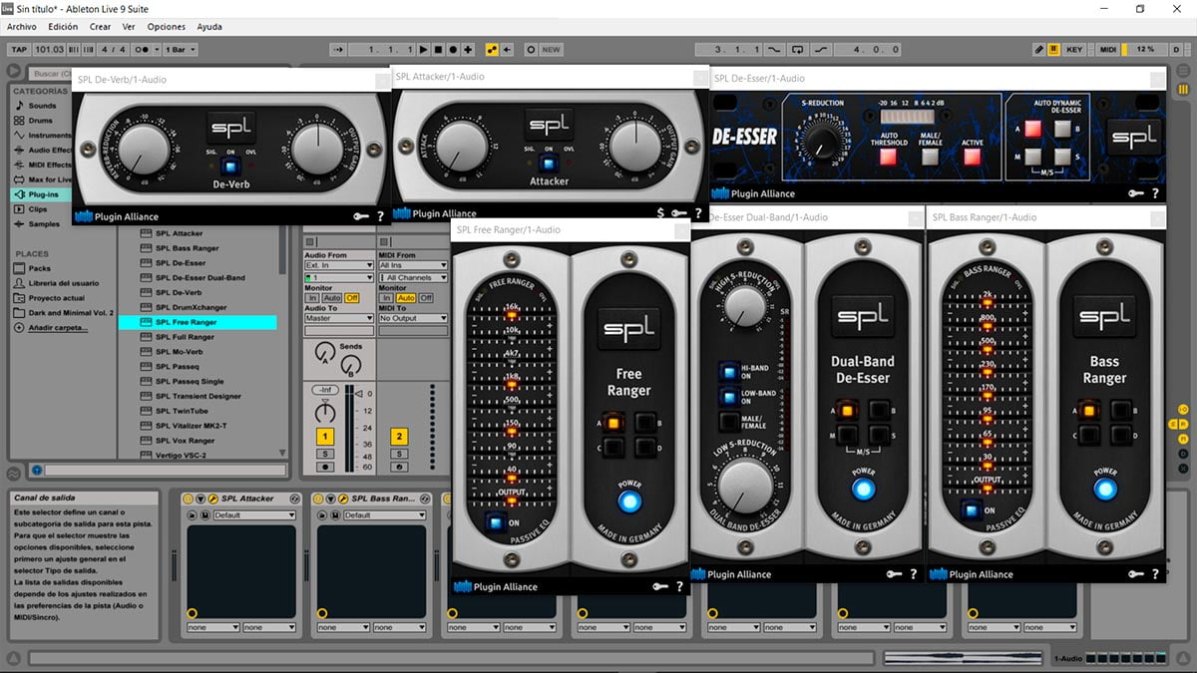Select the Sounds category in browser
This screenshot has height=673, width=1197.
click(42, 105)
